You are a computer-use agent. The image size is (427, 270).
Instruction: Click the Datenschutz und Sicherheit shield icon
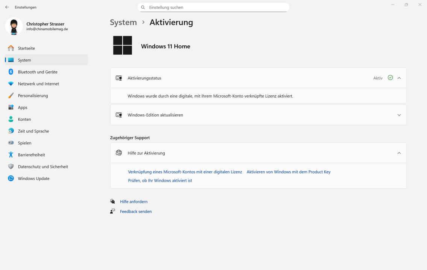(11, 166)
